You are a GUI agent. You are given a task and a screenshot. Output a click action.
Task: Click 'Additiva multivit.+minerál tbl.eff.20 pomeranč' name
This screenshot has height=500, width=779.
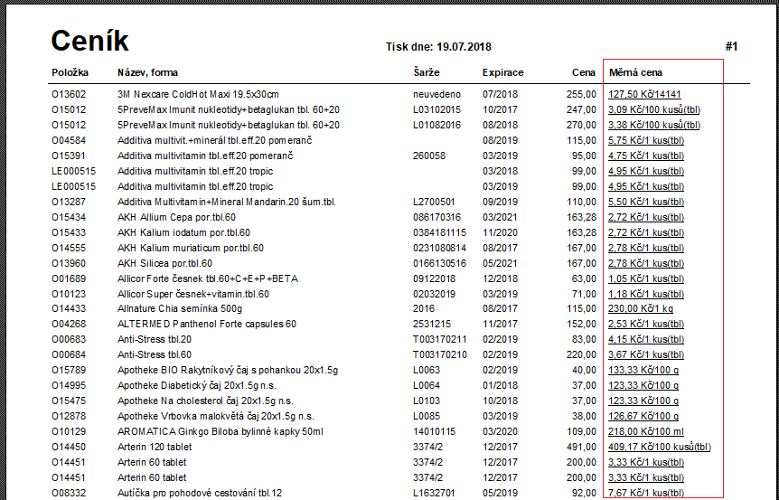click(x=214, y=141)
